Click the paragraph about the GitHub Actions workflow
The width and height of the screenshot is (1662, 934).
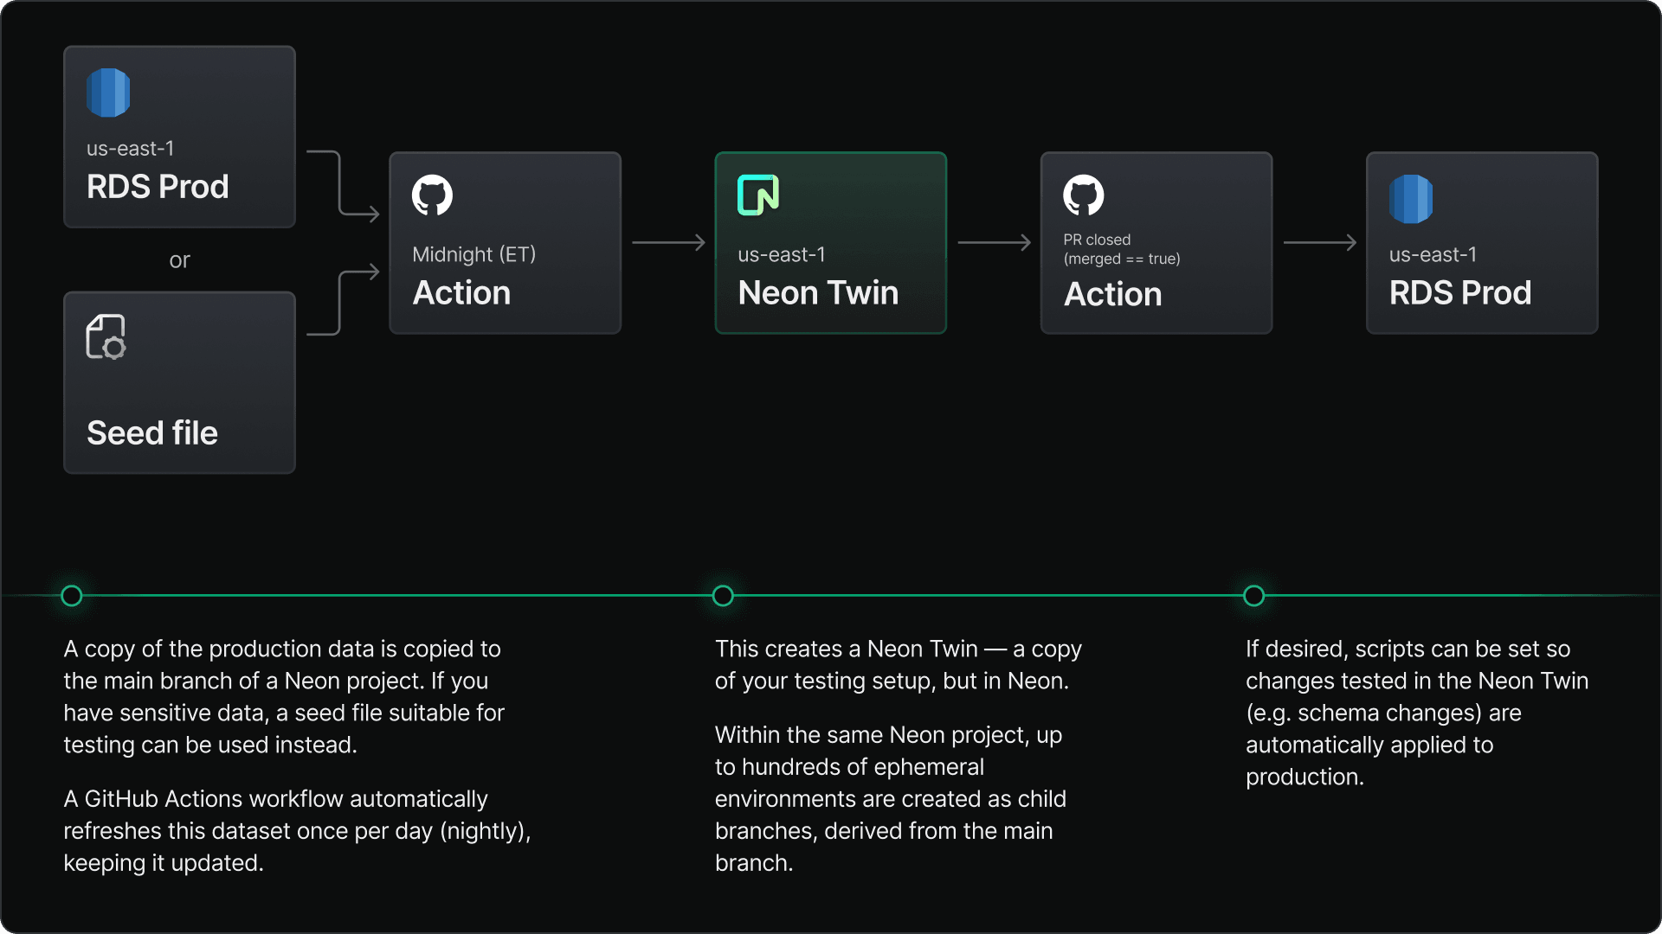(296, 830)
